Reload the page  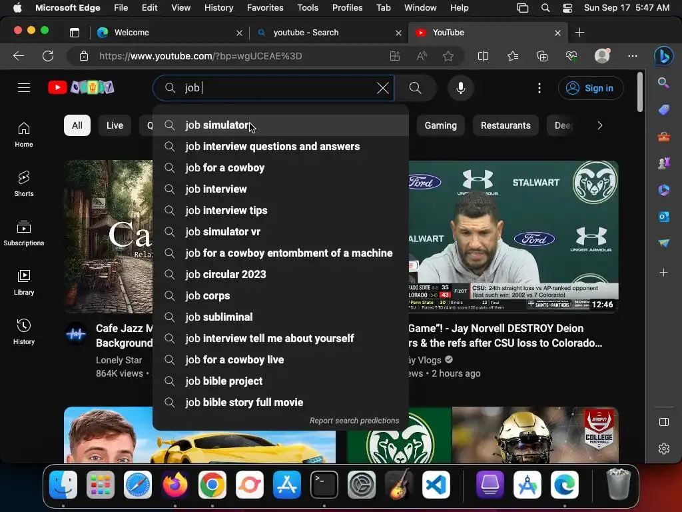[x=48, y=56]
